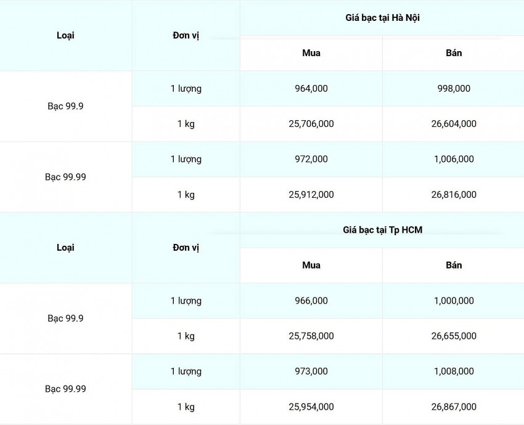The height and width of the screenshot is (425, 524).
Task: Click the "Giá bạc tại Tp HCM" header
Action: (x=382, y=230)
